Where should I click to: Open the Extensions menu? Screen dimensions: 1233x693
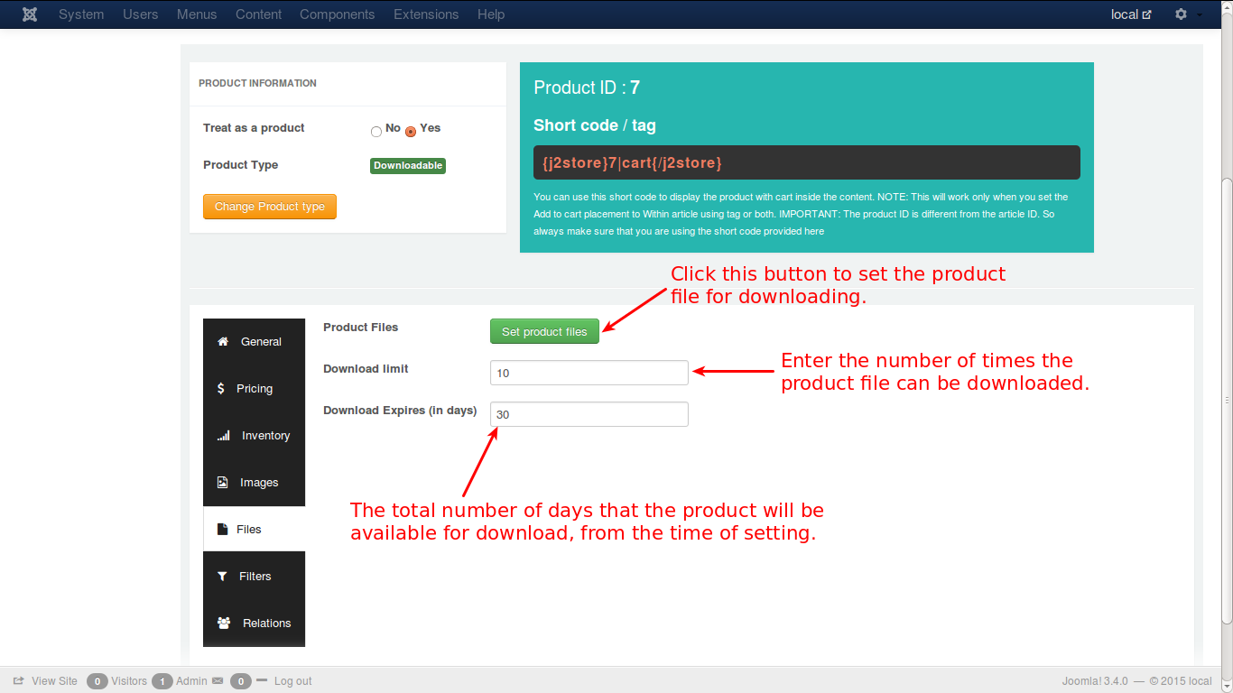pyautogui.click(x=426, y=14)
